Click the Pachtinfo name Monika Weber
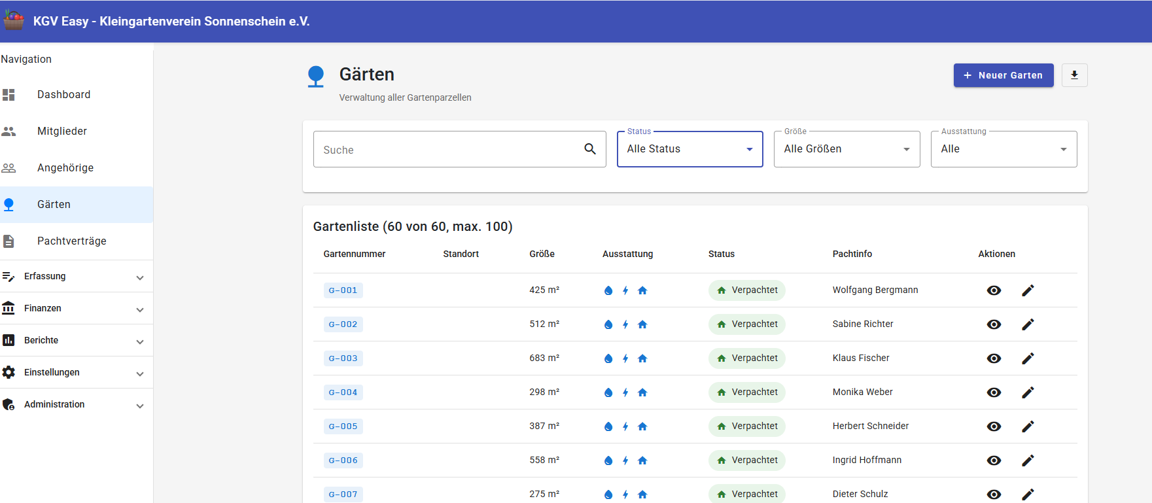1152x503 pixels. point(862,392)
